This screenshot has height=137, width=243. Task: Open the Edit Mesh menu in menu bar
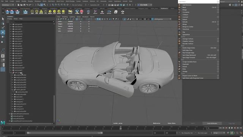(51, 1)
